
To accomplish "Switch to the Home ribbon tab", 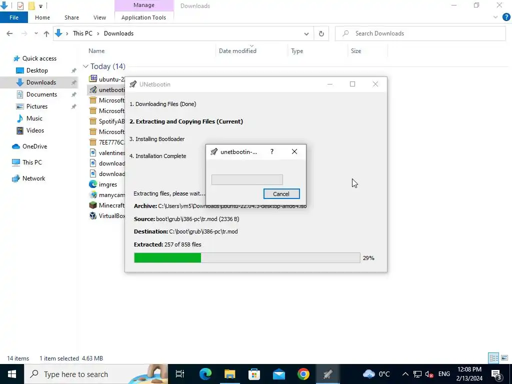I will click(x=42, y=17).
